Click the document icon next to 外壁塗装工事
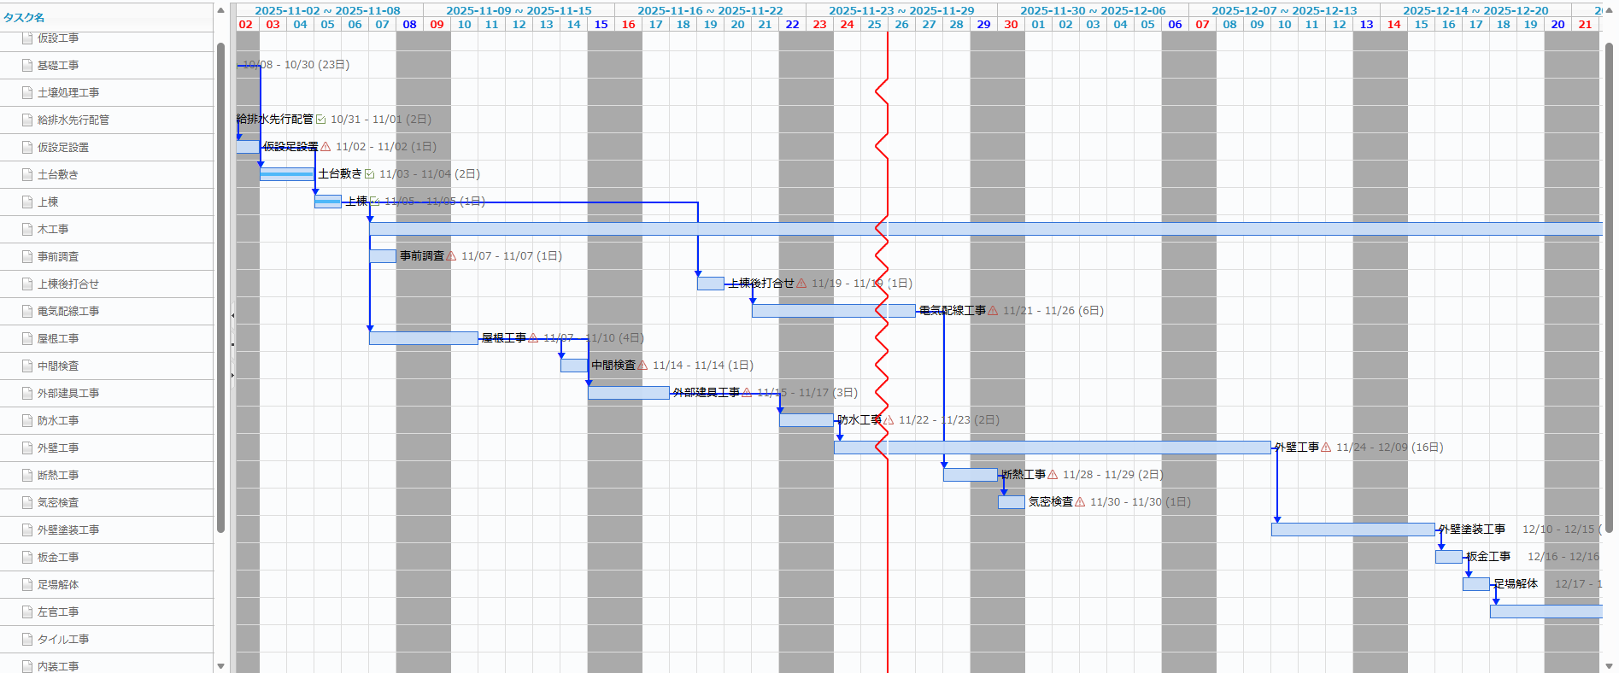 click(27, 530)
